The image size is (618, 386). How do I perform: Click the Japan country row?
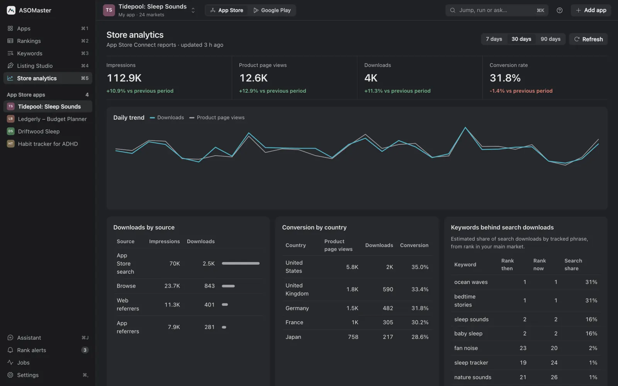point(357,337)
